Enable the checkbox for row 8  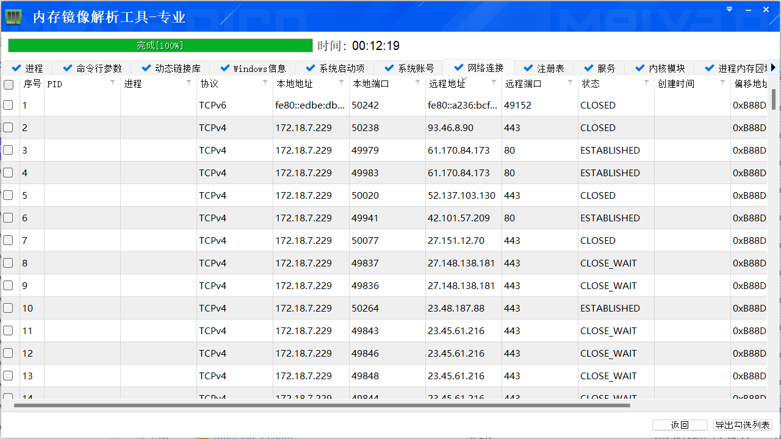coord(8,263)
